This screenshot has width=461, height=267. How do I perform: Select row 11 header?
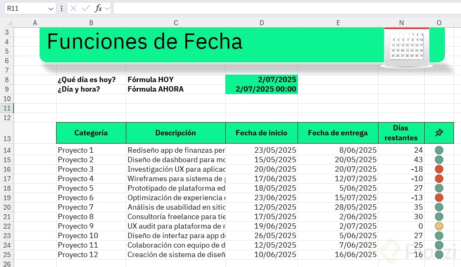pos(7,108)
